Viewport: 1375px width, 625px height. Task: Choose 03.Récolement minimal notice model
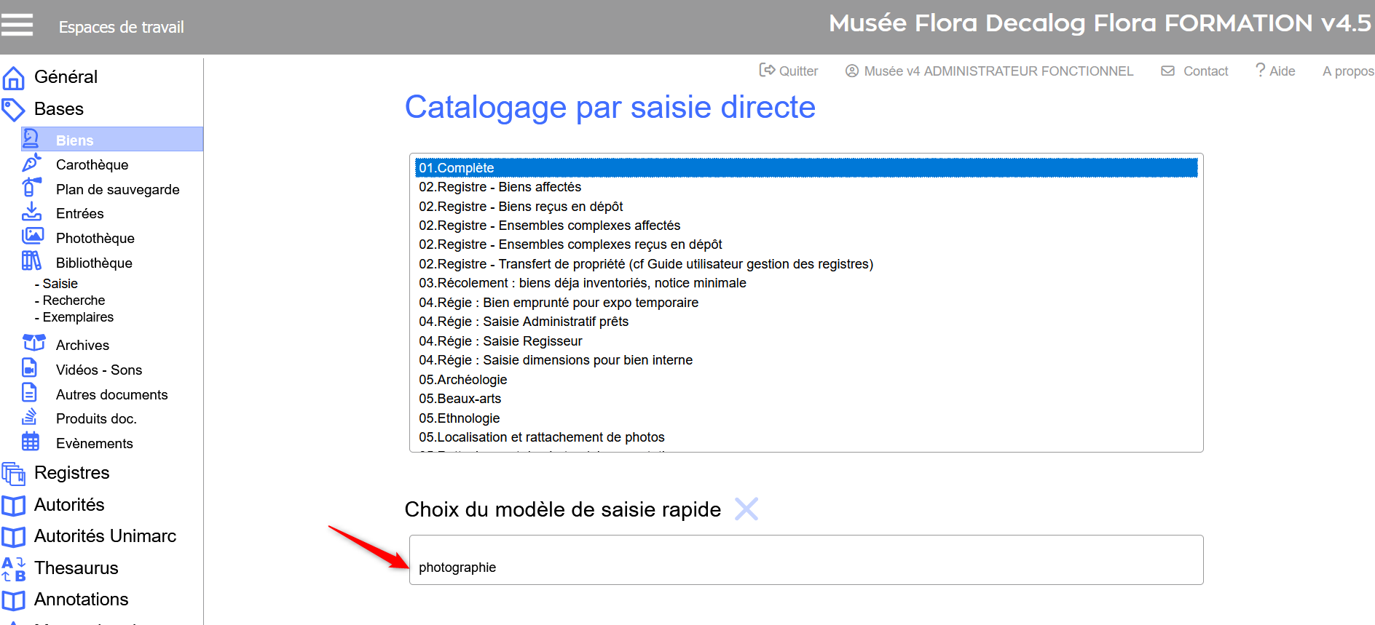[582, 283]
